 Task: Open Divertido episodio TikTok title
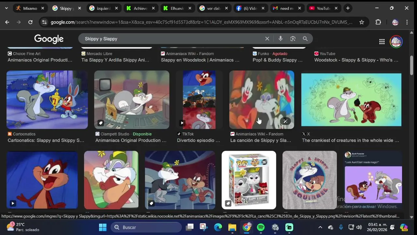(x=198, y=140)
